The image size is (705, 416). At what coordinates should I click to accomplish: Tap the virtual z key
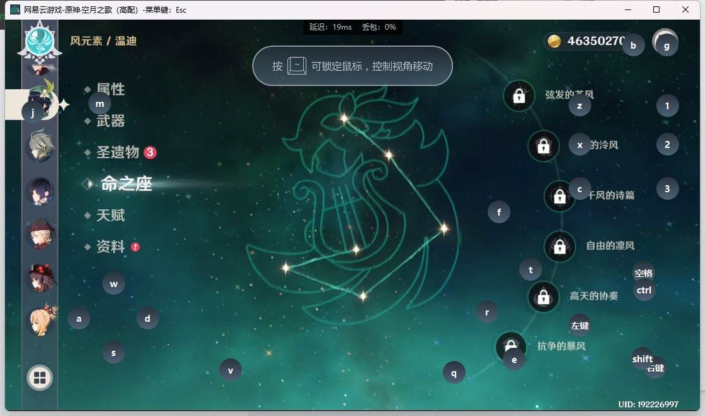[579, 106]
